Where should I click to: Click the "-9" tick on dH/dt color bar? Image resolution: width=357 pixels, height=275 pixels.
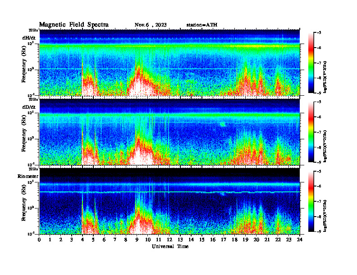[x=320, y=93]
